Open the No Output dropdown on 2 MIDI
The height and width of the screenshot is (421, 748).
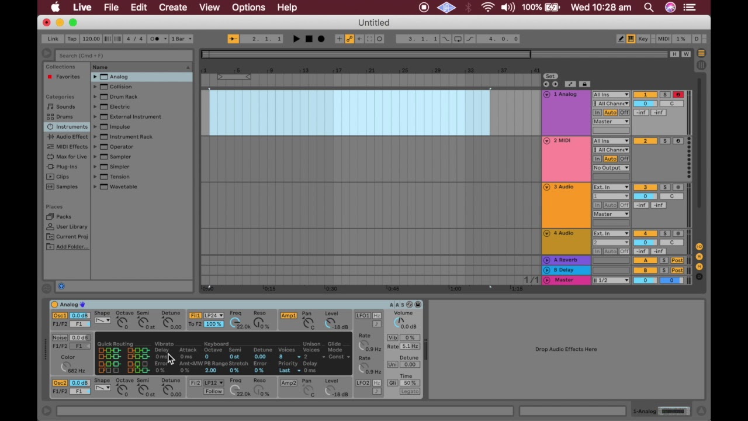coord(611,168)
